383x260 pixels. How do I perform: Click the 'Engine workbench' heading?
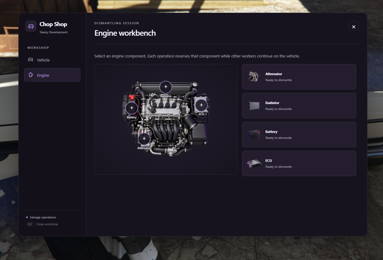pos(125,33)
